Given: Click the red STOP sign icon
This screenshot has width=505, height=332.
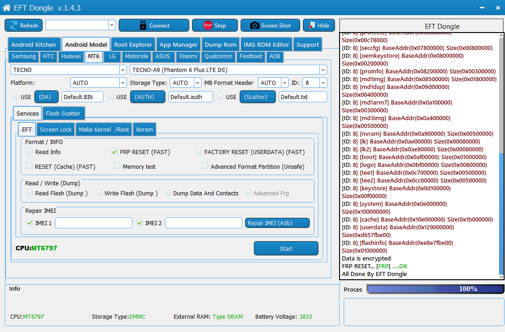Looking at the screenshot, I should click(208, 25).
